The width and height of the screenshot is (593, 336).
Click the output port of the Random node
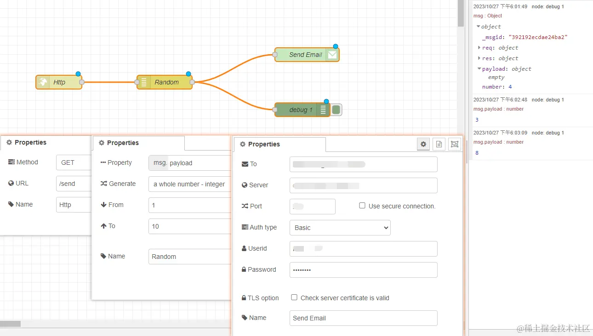click(192, 82)
